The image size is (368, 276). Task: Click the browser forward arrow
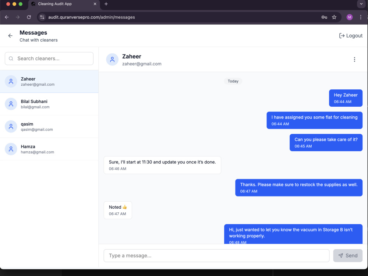click(18, 17)
